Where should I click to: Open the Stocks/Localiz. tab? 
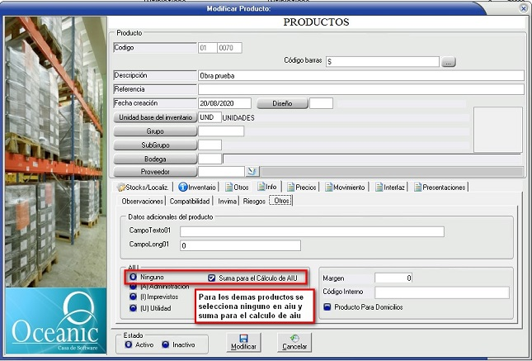coord(145,187)
